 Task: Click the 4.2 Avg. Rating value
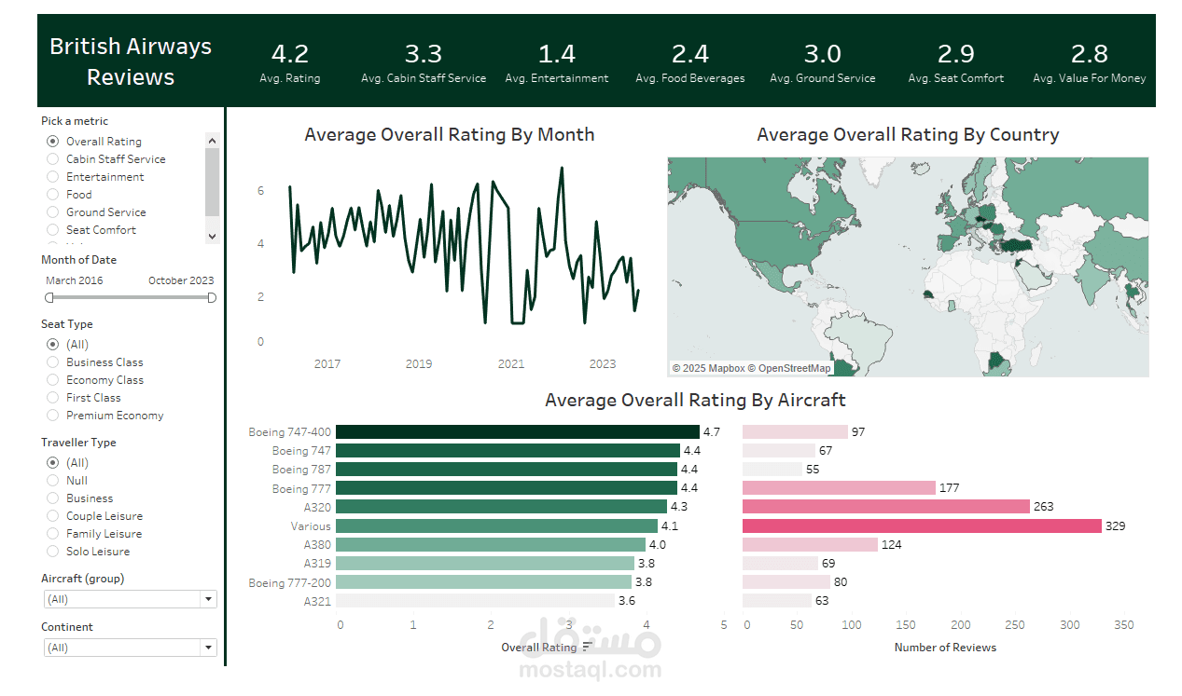(289, 54)
